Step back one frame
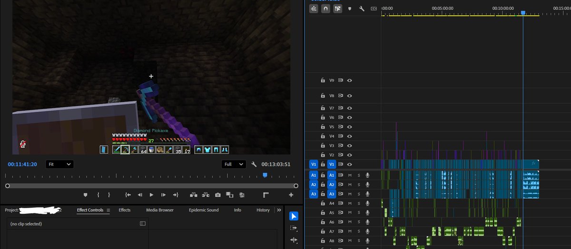This screenshot has width=571, height=249. [x=140, y=195]
